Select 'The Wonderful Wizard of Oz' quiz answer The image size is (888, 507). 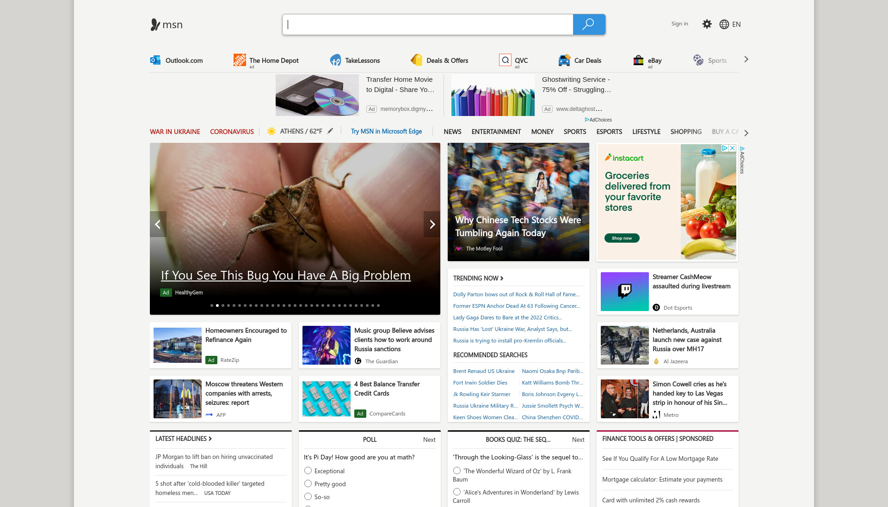click(x=457, y=470)
